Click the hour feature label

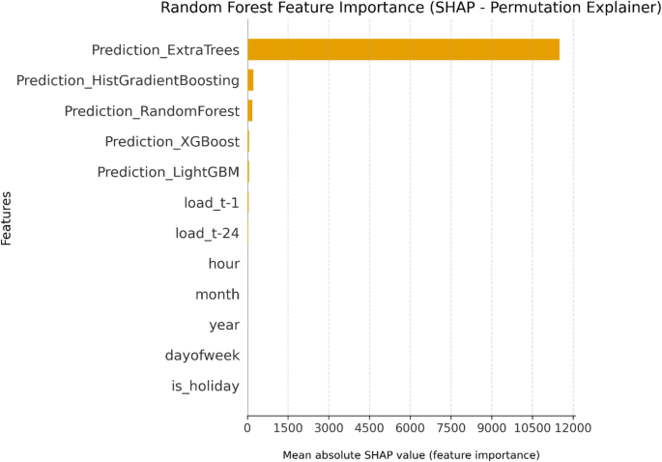[x=223, y=264]
